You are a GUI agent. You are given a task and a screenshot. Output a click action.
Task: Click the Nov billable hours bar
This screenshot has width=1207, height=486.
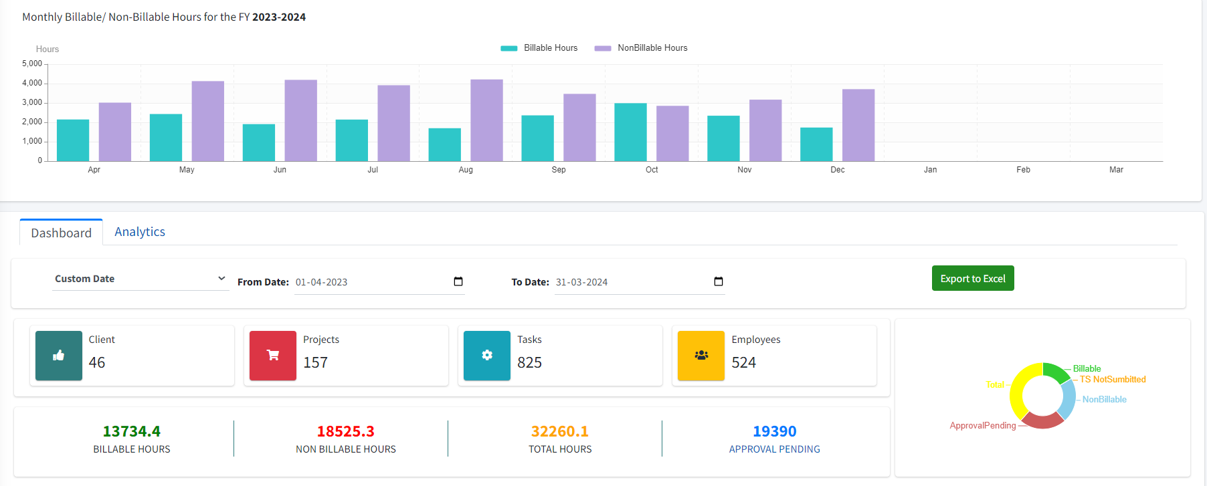coord(723,138)
